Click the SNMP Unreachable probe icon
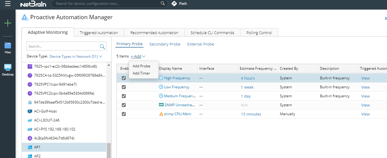387x158 pixels. [161, 105]
